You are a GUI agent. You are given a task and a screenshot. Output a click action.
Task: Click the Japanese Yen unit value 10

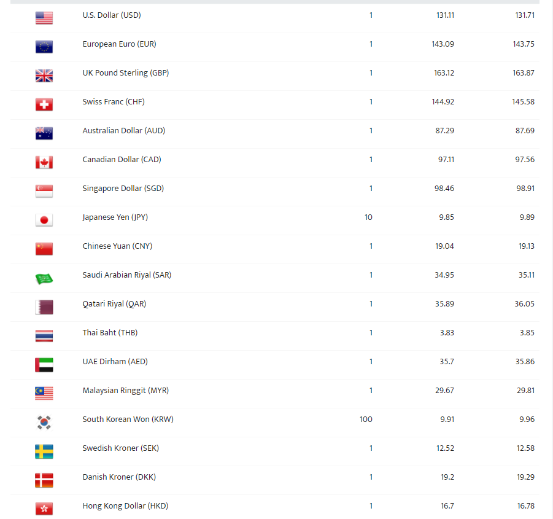click(x=368, y=217)
